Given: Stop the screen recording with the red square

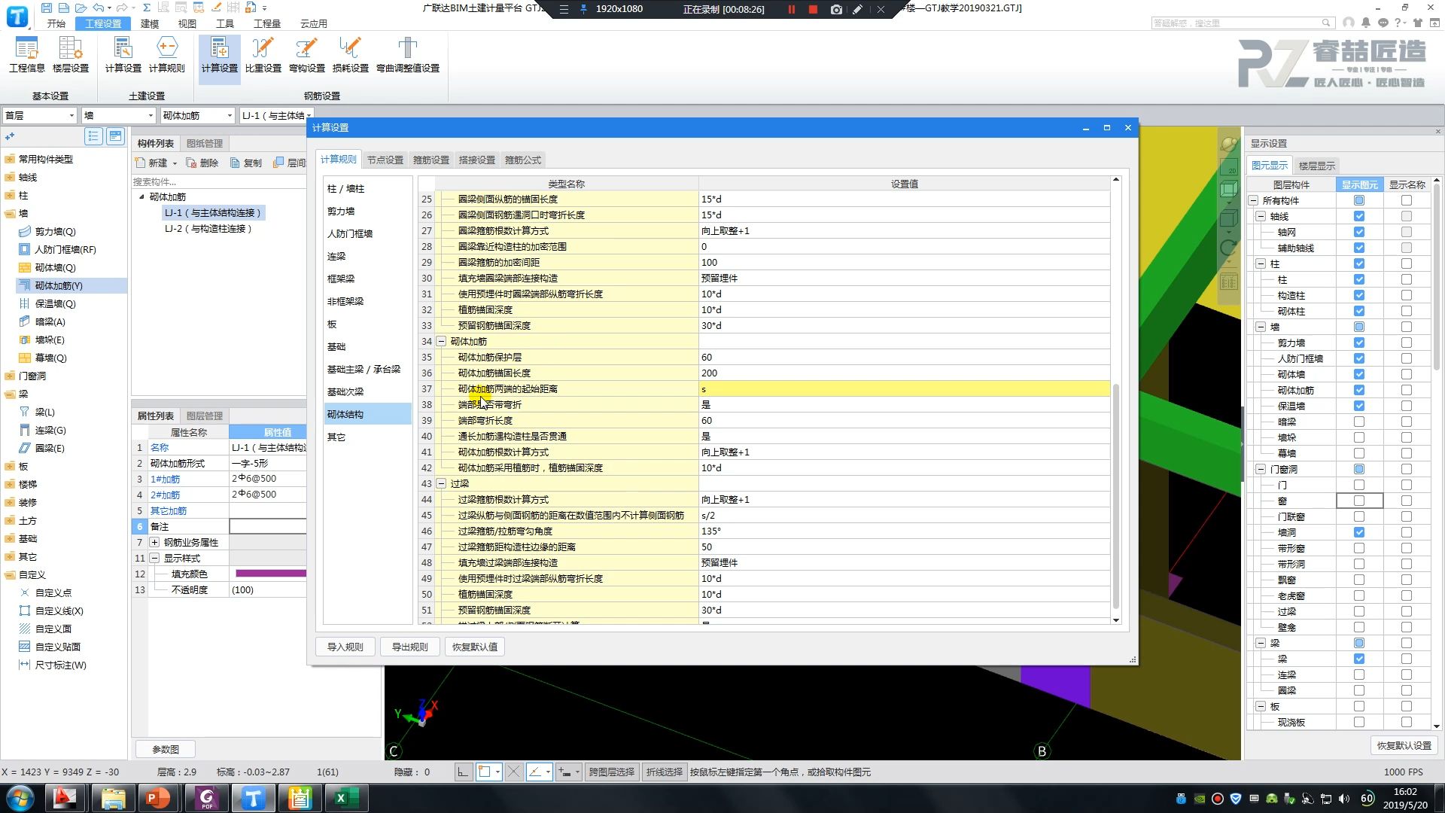Looking at the screenshot, I should pos(813,9).
